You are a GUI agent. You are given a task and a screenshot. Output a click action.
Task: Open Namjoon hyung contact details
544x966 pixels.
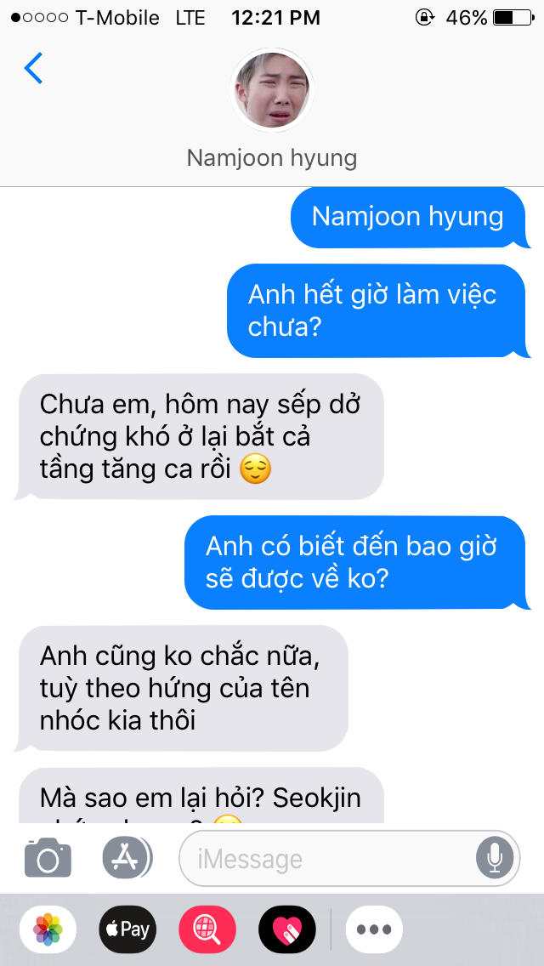click(x=272, y=158)
